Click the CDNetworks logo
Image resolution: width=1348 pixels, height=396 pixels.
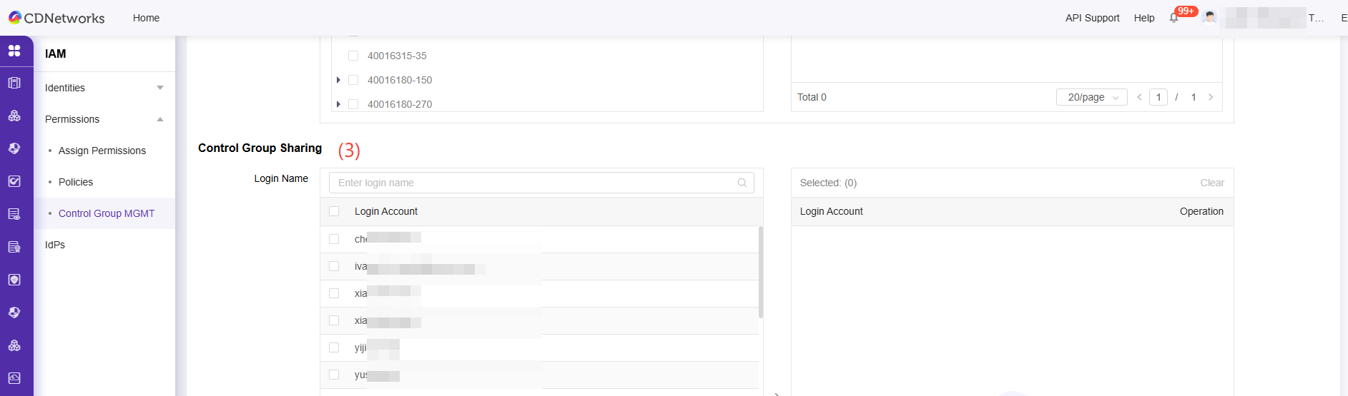point(56,18)
